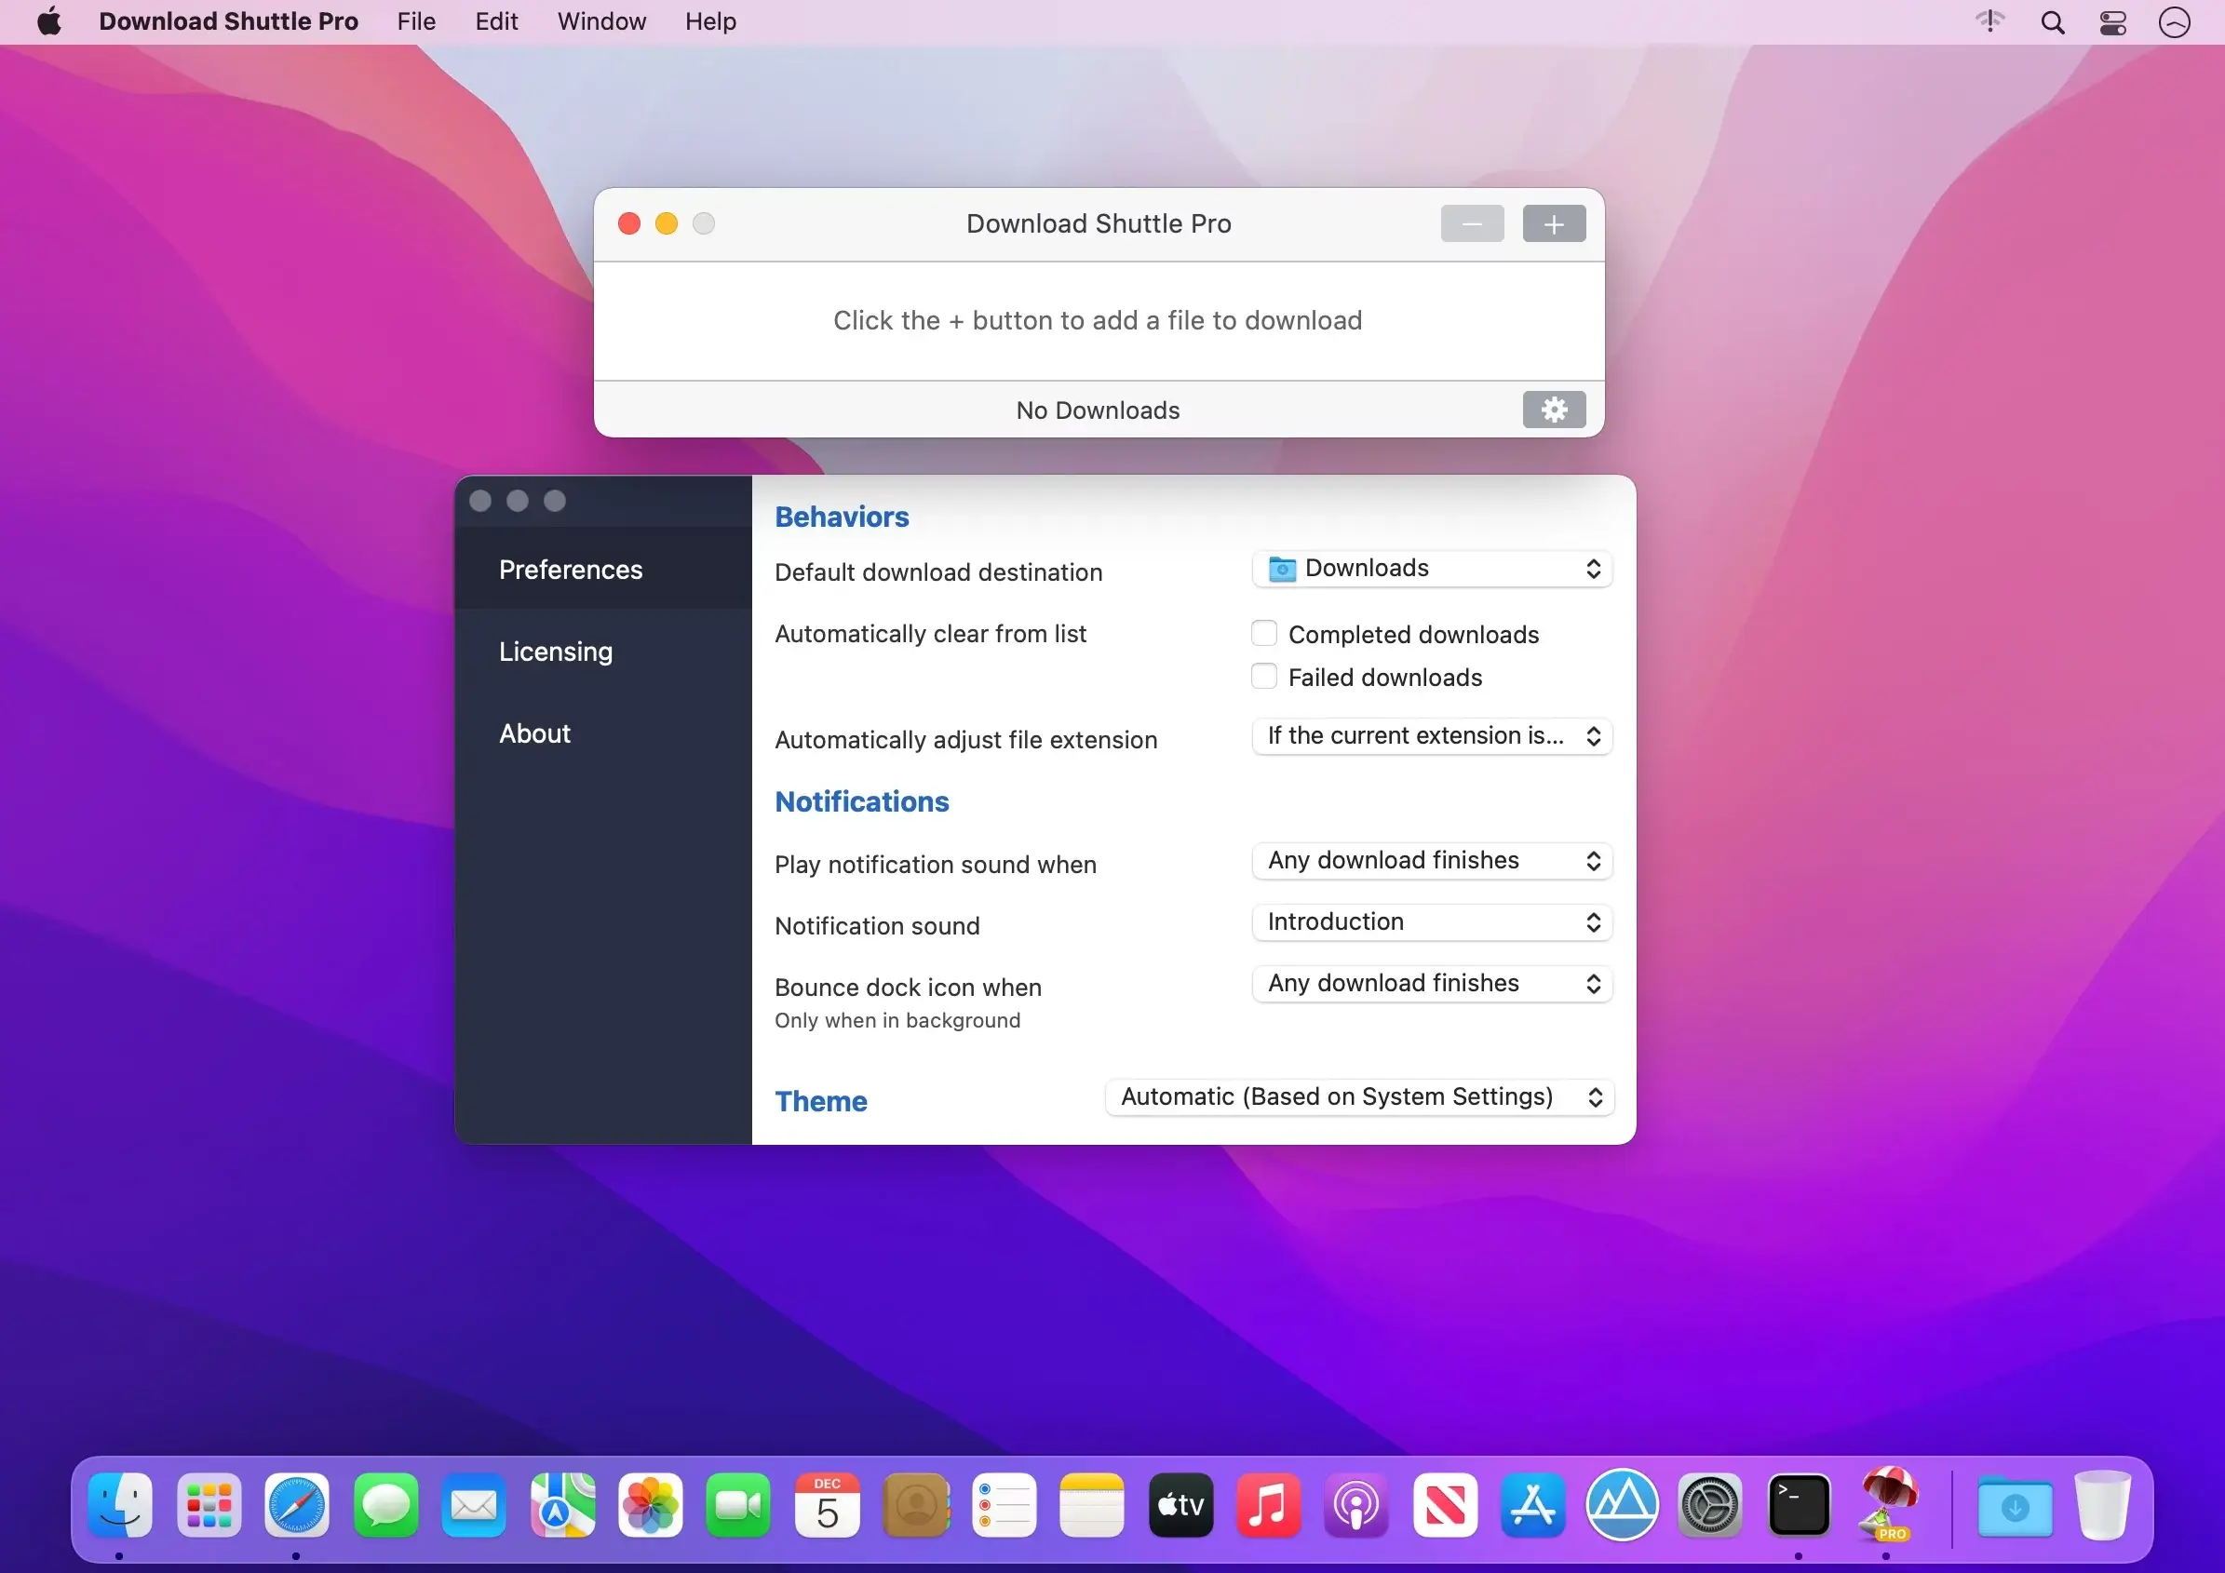This screenshot has width=2225, height=1573.
Task: Open Music from the dock
Action: [x=1269, y=1506]
